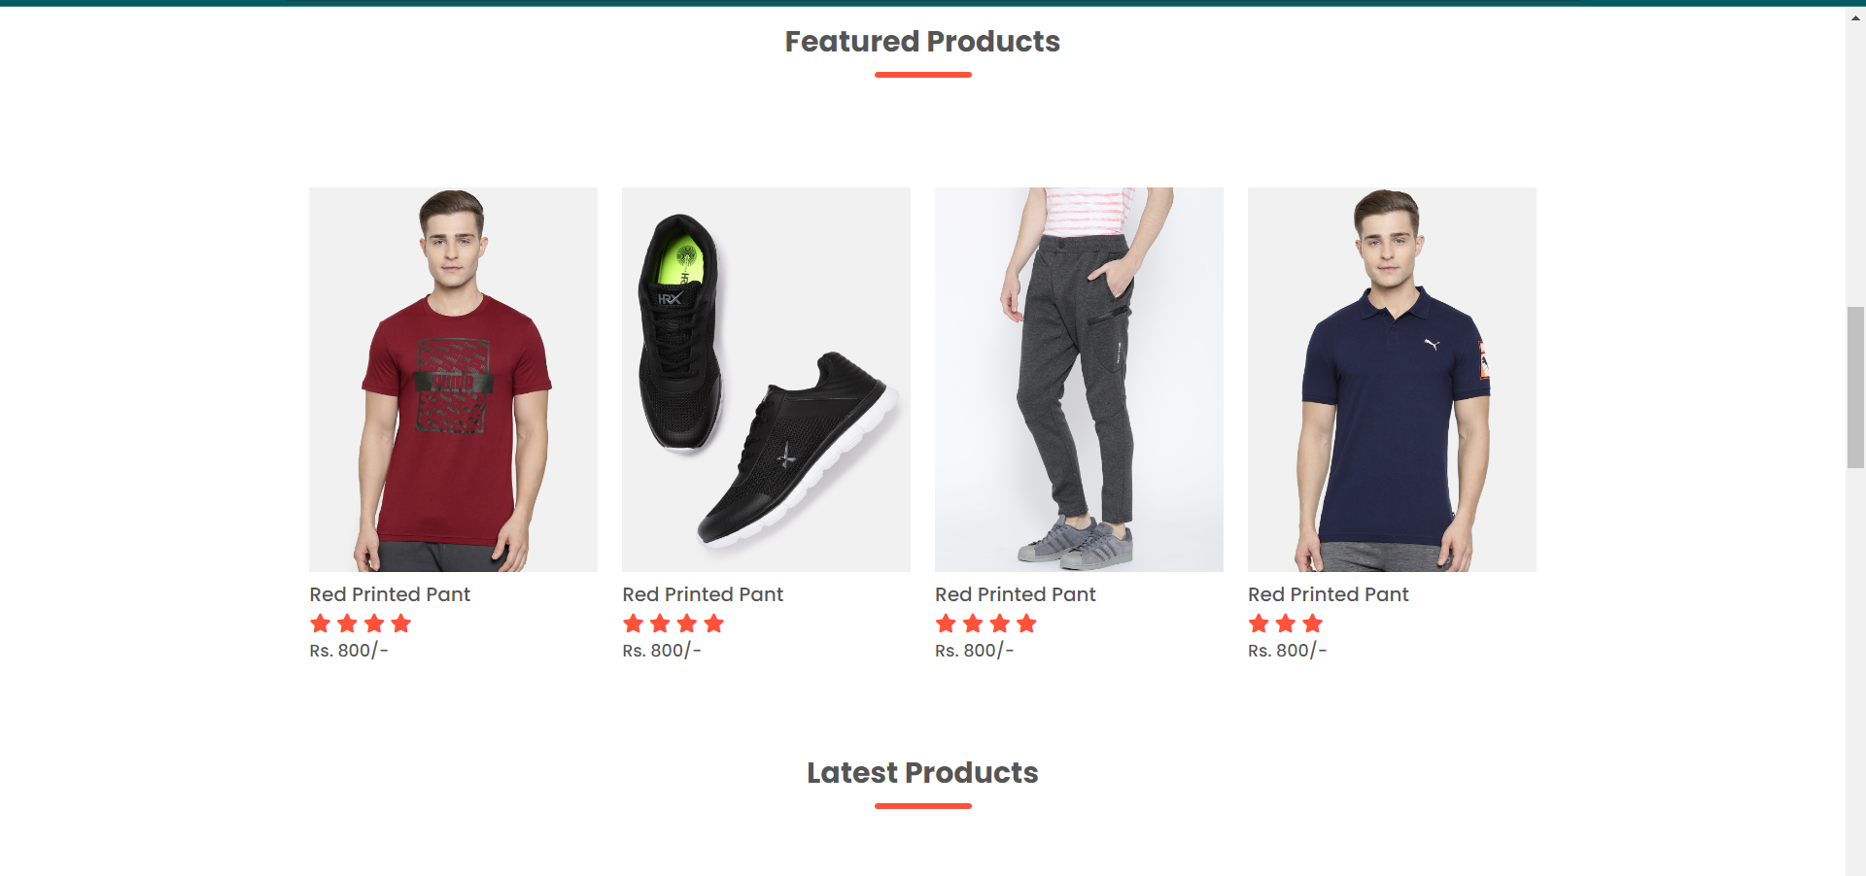Image resolution: width=1866 pixels, height=876 pixels.
Task: View the navy polo shirt product photo
Action: 1391,379
